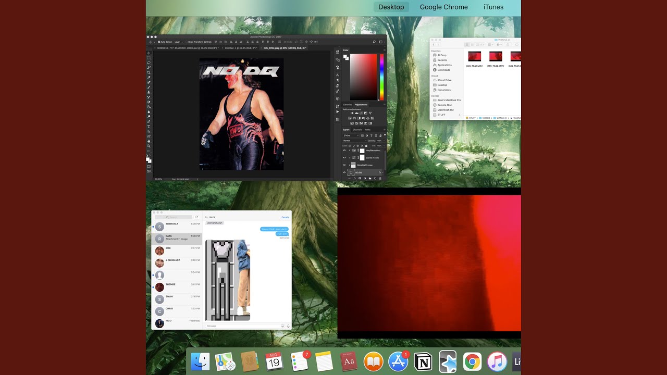Image resolution: width=667 pixels, height=375 pixels.
Task: Switch to the Libraries tab
Action: [x=348, y=105]
